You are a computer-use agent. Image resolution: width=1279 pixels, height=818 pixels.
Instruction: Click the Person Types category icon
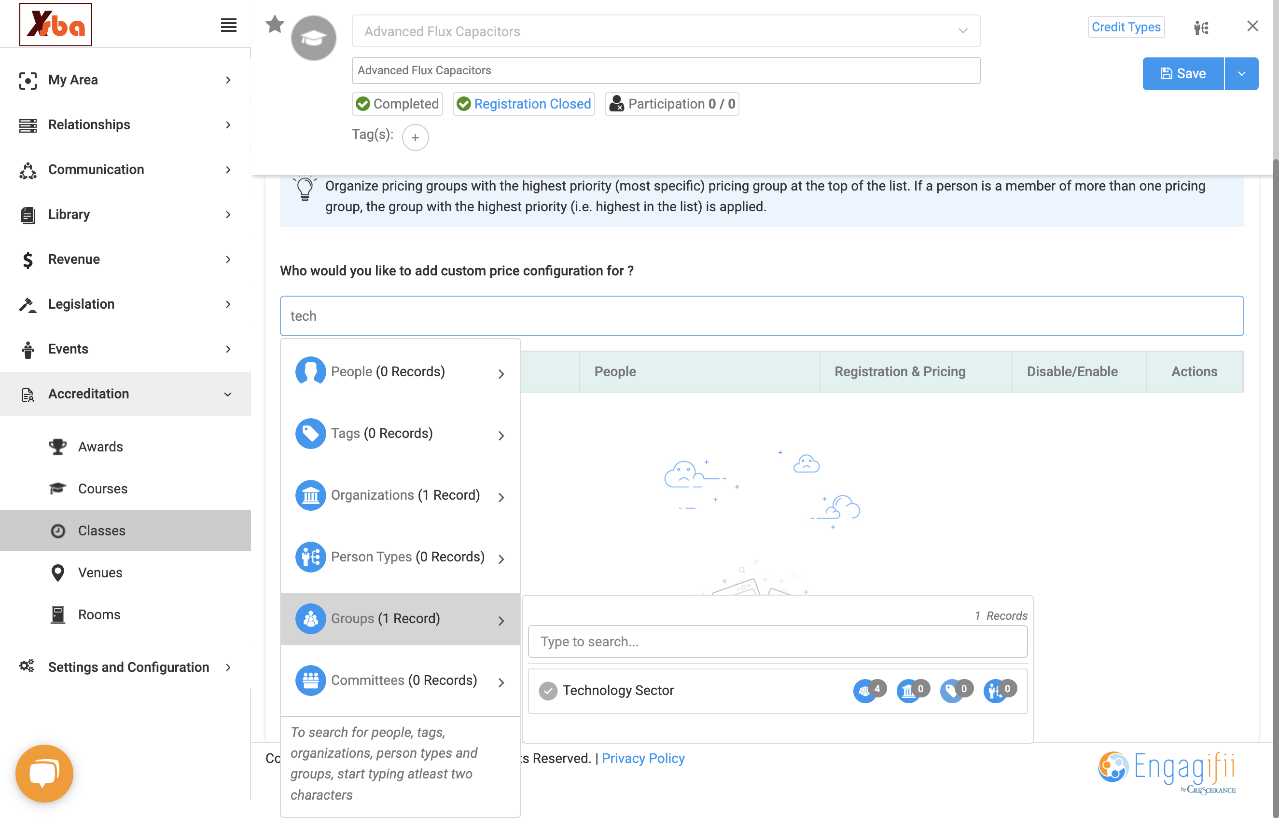pyautogui.click(x=310, y=557)
